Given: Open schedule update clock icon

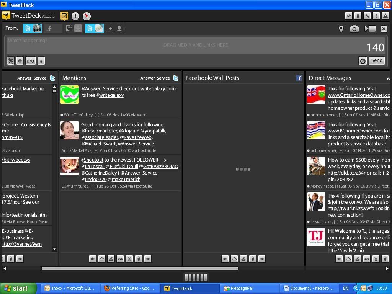Looking at the screenshot, I should [363, 60].
